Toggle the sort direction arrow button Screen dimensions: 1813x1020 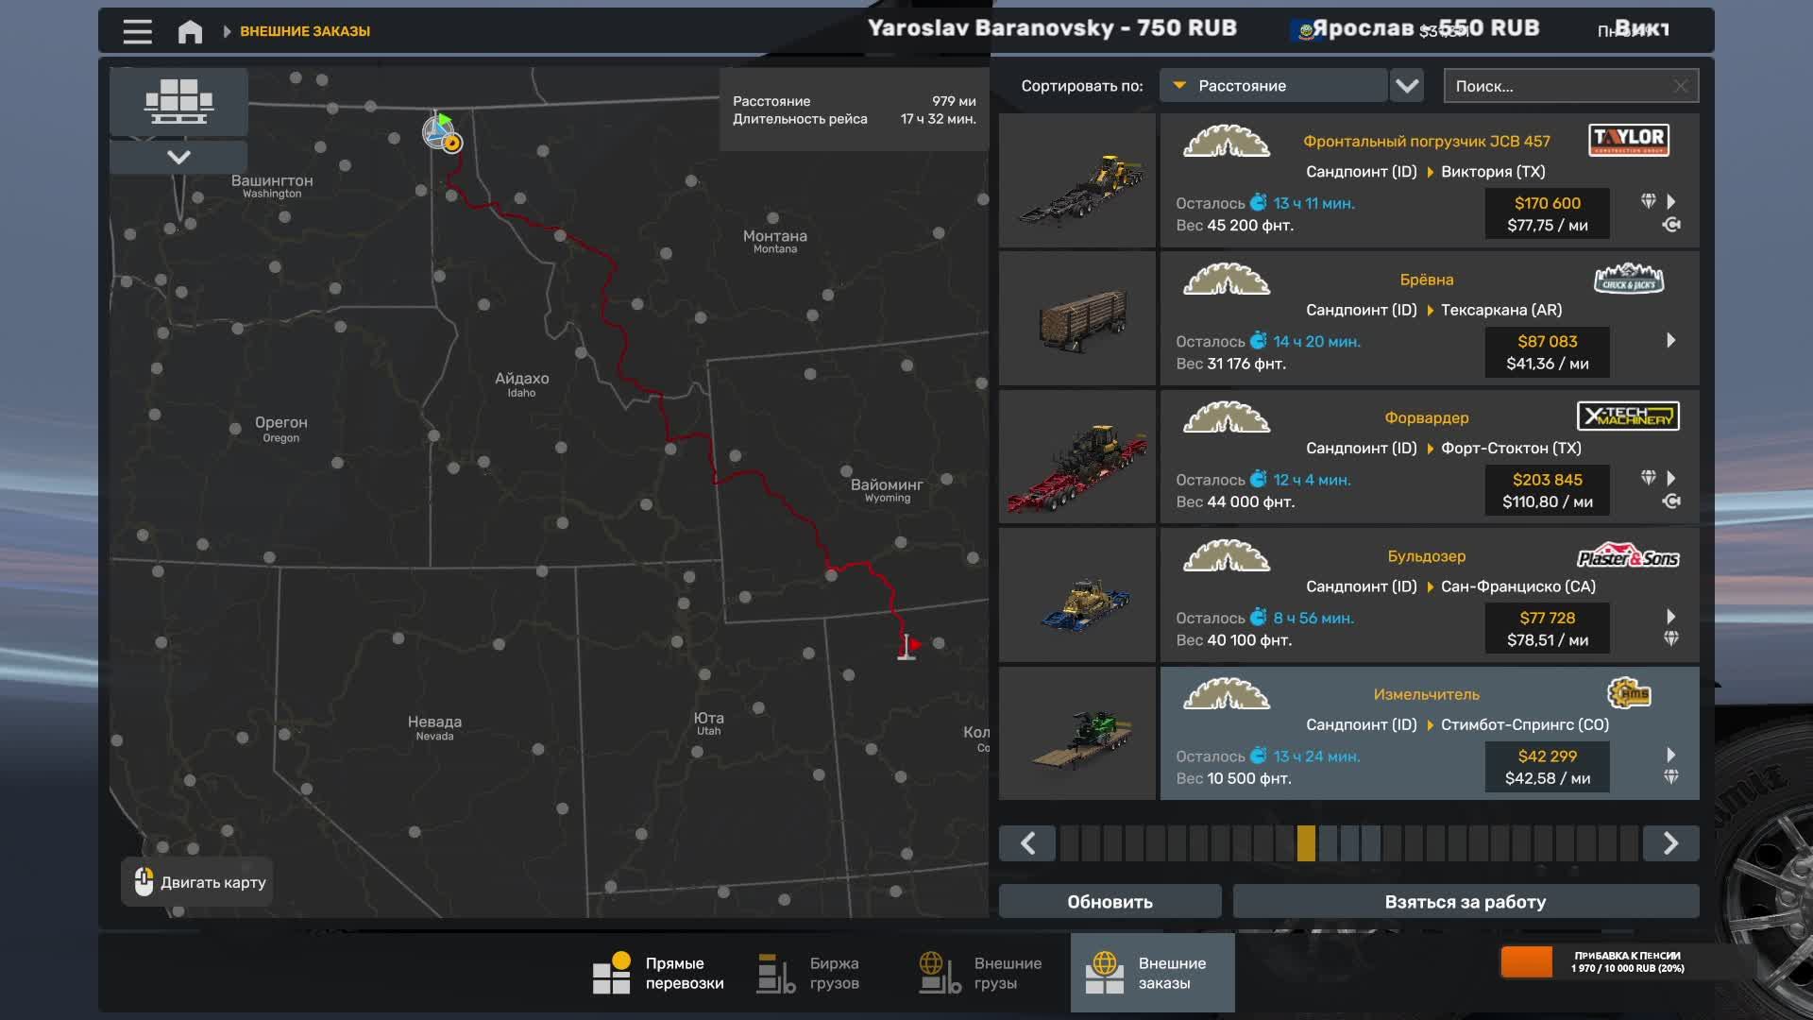click(1407, 86)
